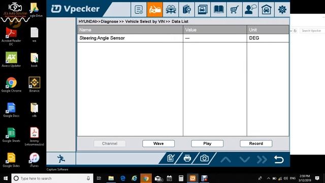Screen dimensions: 325x183
Task: Click the page down arrow
Action: click(x=245, y=160)
